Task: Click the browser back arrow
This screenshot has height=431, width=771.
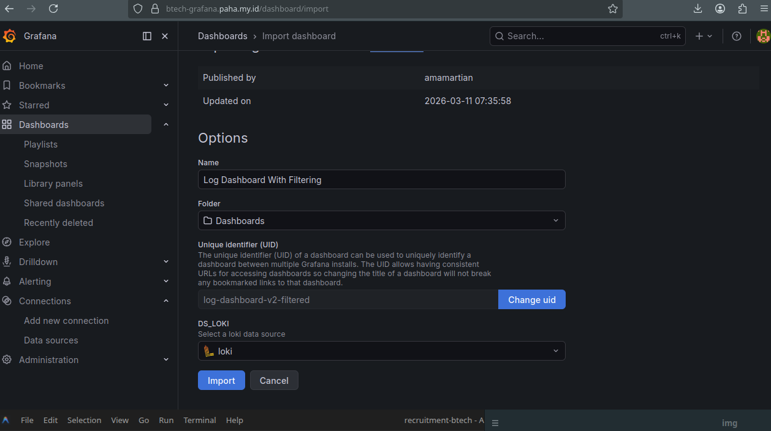Action: point(9,9)
